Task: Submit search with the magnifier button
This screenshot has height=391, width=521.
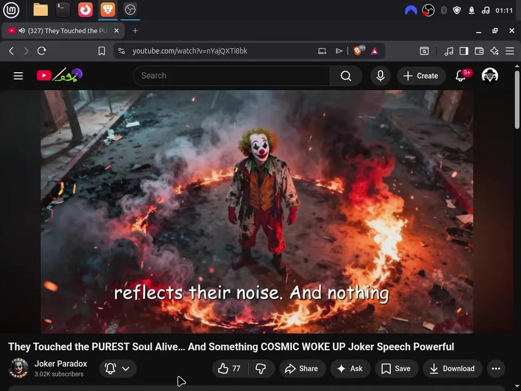Action: click(346, 76)
